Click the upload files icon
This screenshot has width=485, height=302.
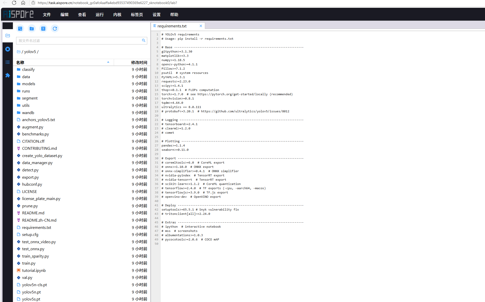point(43,29)
